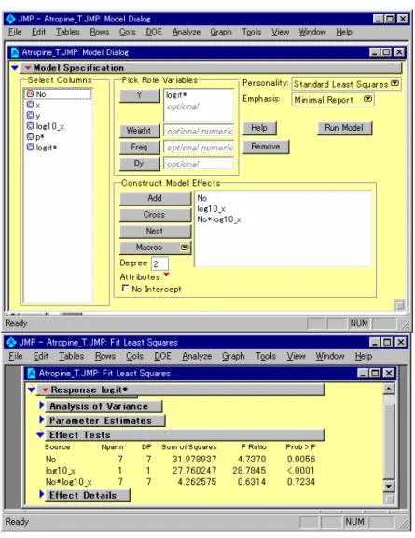415x538 pixels.
Task: Click JMP logo in Fit Least Squares title bar
Action: tap(11, 342)
